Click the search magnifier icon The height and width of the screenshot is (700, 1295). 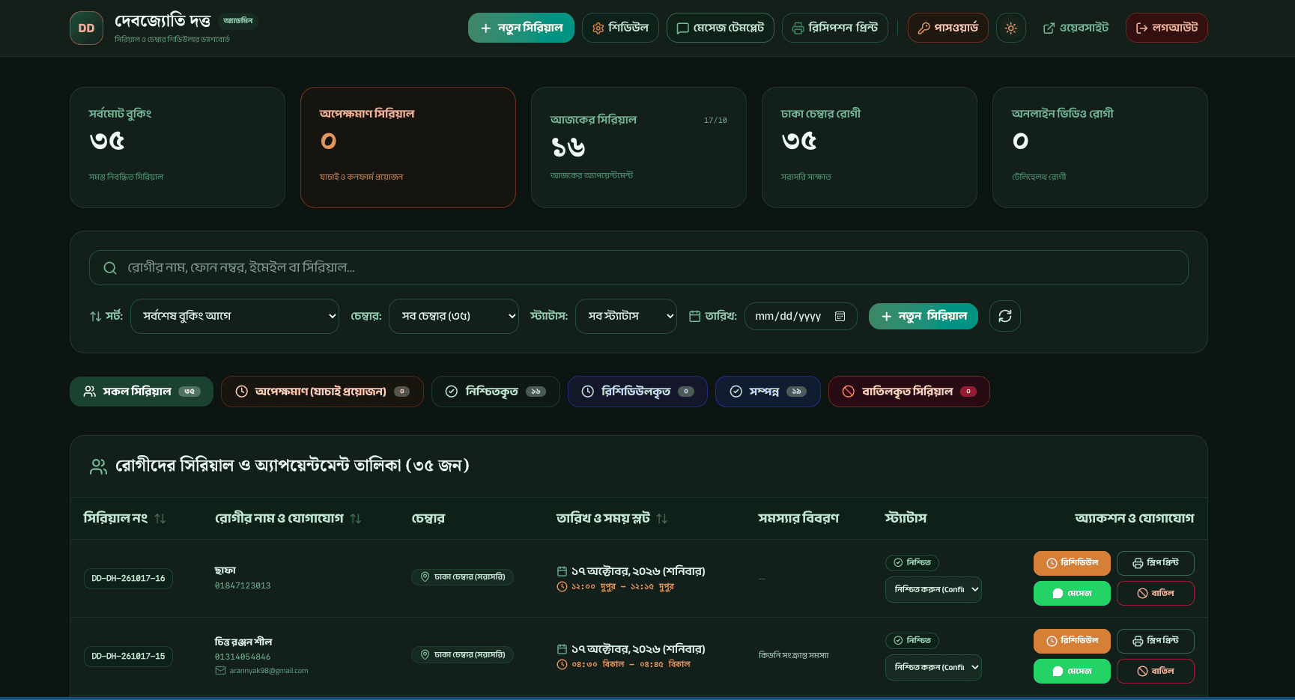point(110,268)
